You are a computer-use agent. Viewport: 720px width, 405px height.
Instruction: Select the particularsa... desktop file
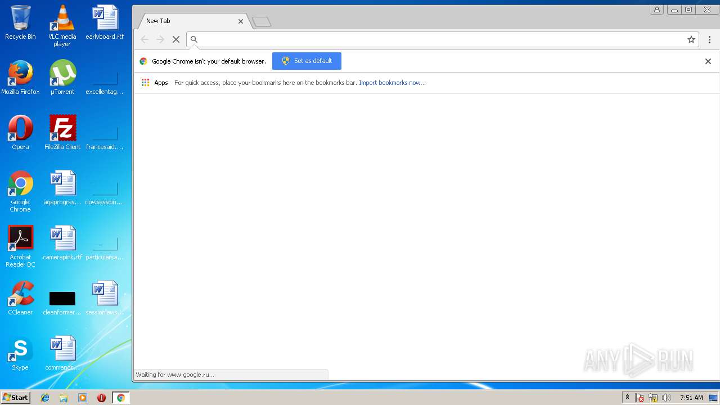[105, 247]
